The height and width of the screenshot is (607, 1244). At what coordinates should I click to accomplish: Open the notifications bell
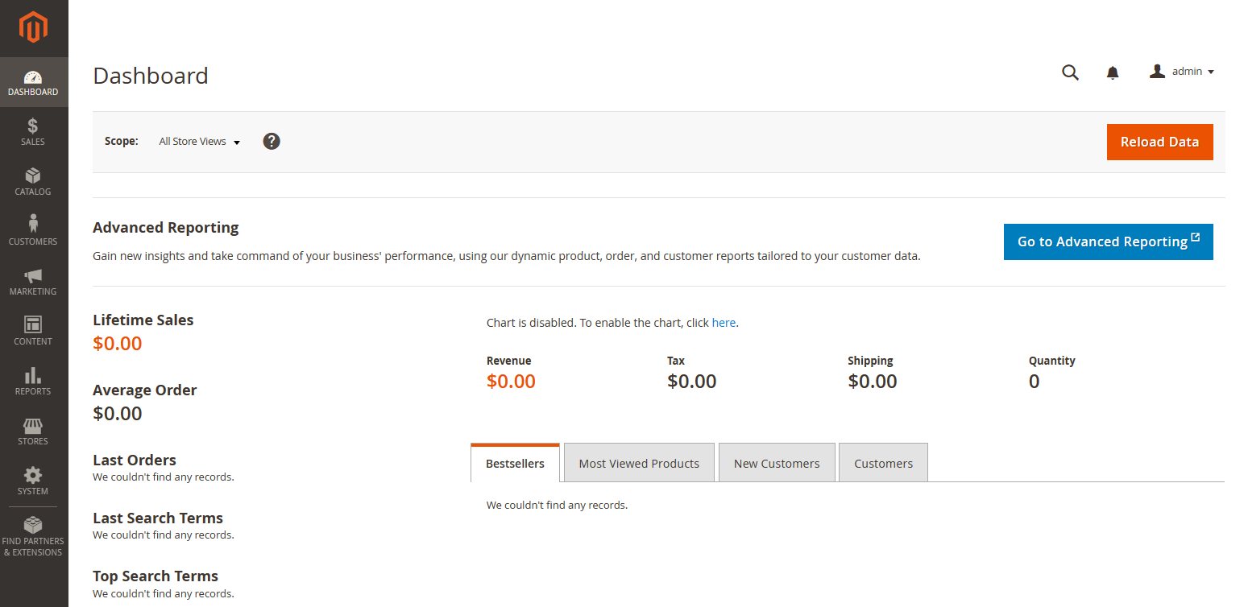coord(1113,73)
